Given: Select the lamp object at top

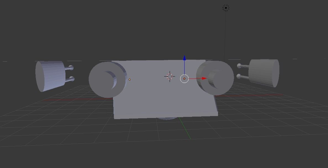Looking at the screenshot, I should pos(226,8).
